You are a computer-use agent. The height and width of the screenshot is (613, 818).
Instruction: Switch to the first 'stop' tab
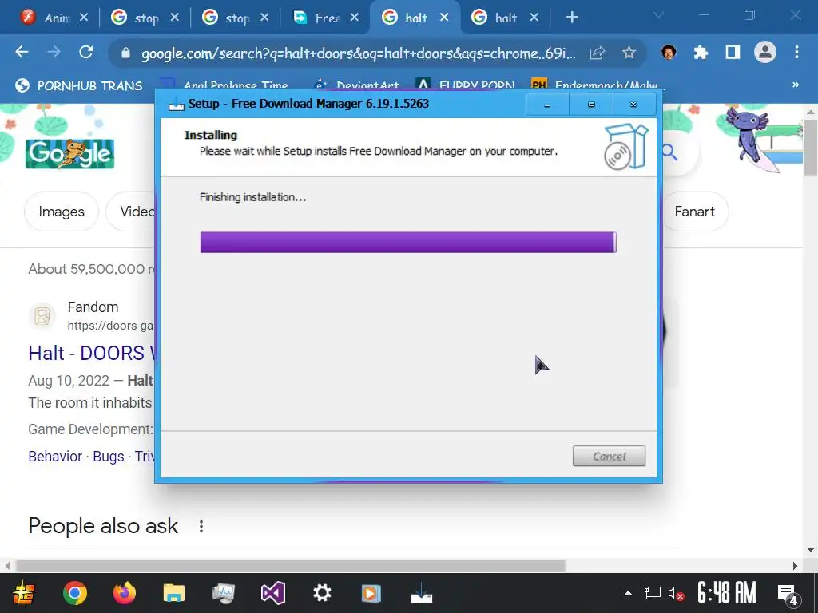click(137, 18)
